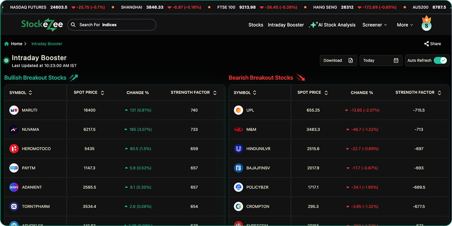Click the StockEzee logo
Screen dimensions: 452x226
pos(42,25)
